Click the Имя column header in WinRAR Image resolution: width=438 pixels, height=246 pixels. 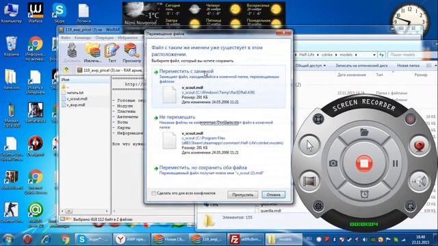85,79
